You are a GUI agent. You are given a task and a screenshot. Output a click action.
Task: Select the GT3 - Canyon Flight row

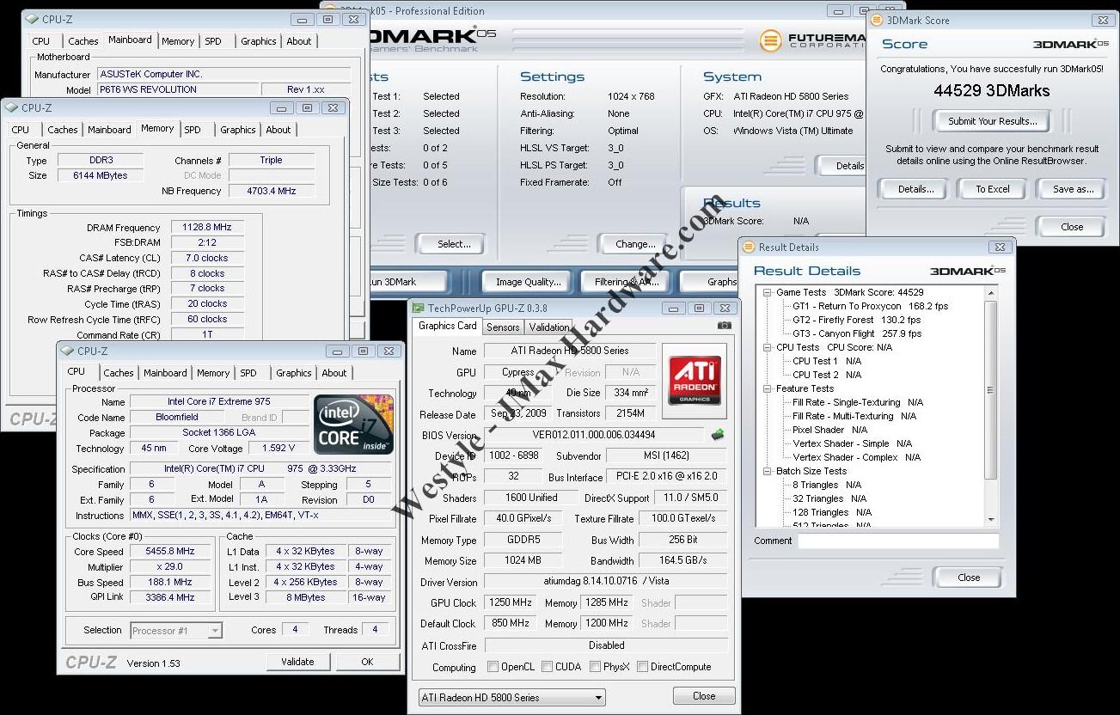pos(856,333)
